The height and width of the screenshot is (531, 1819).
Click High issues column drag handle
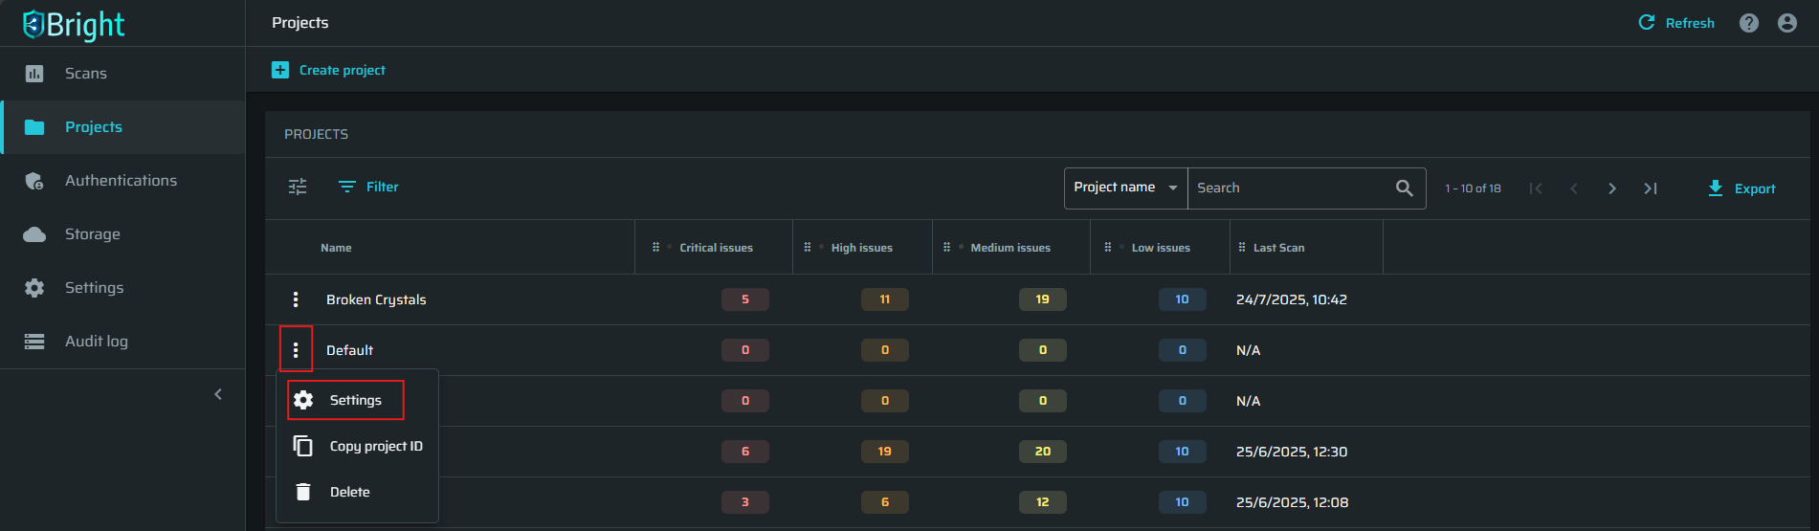click(808, 247)
